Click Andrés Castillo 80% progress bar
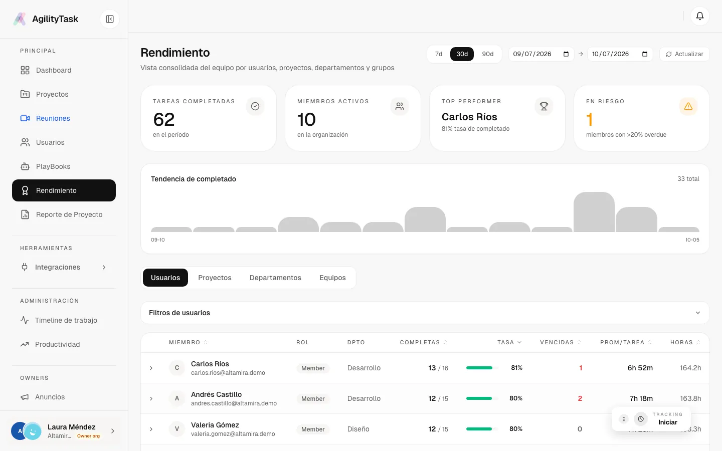 tap(482, 398)
